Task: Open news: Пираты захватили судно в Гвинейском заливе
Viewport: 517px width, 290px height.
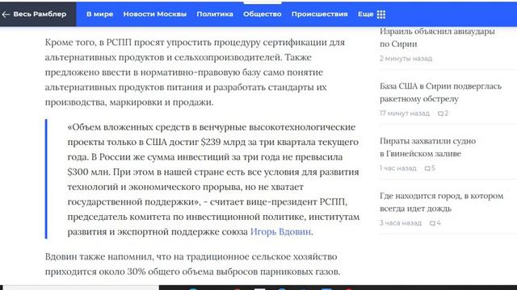Action: (x=427, y=147)
